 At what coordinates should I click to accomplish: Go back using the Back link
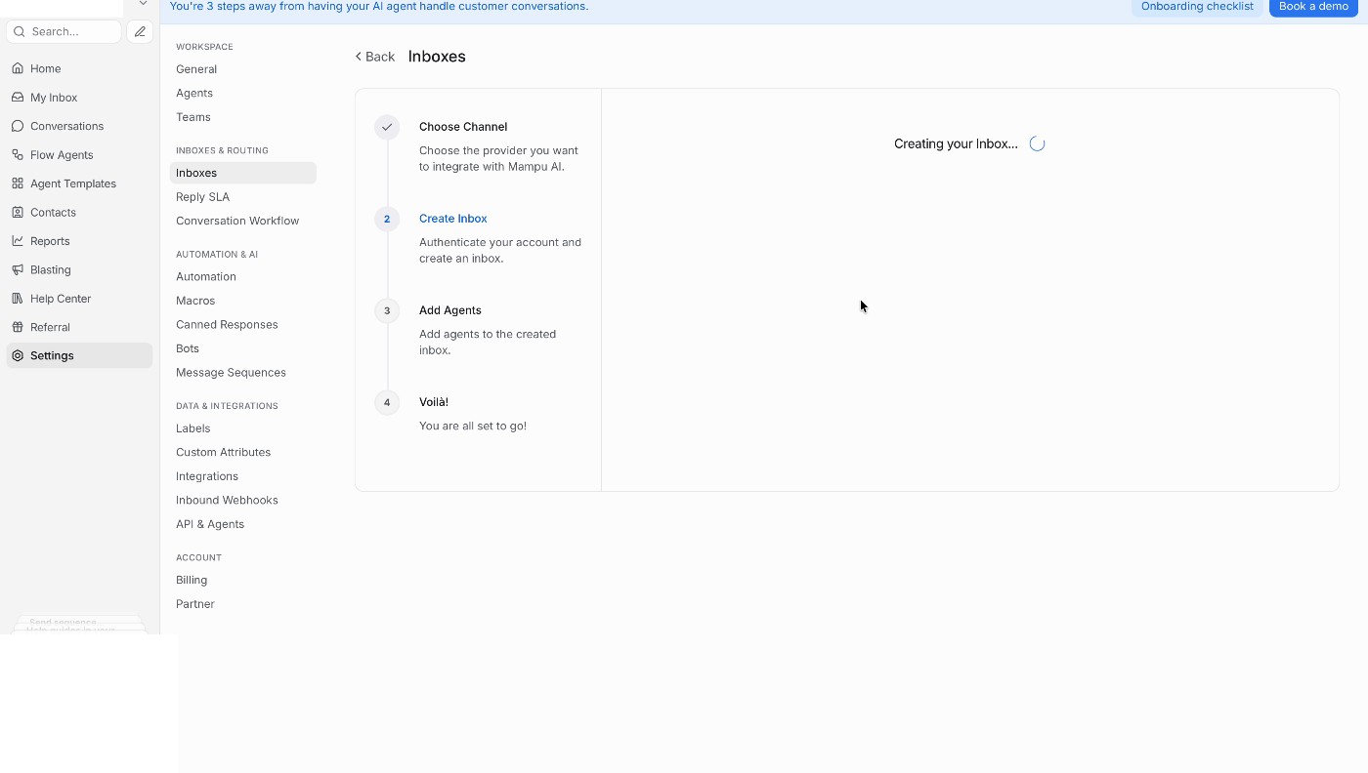pos(375,57)
